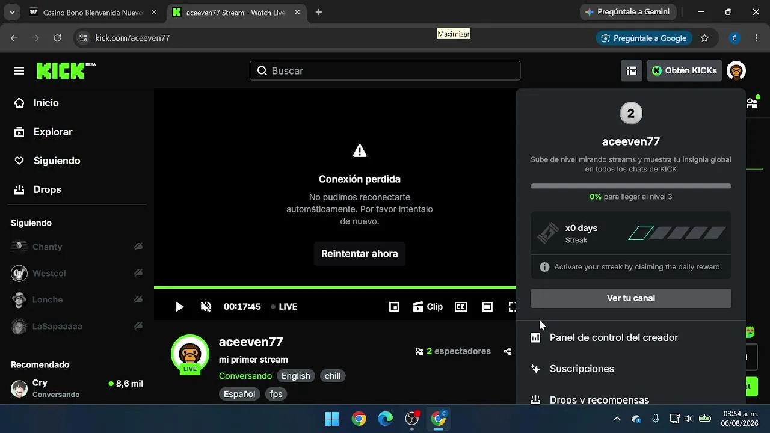Click the offline icon next to Chanty
This screenshot has width=770, height=433.
[138, 247]
